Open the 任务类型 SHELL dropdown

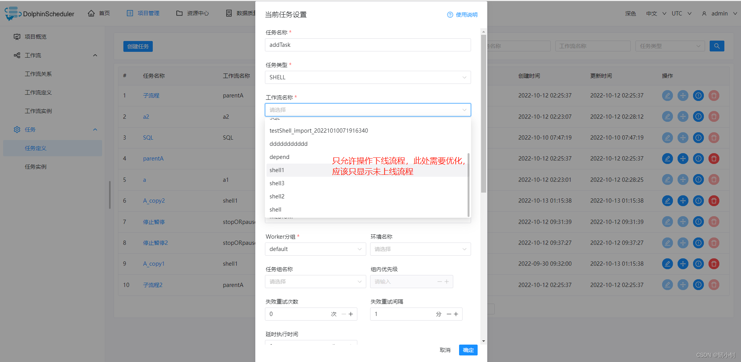click(x=368, y=77)
